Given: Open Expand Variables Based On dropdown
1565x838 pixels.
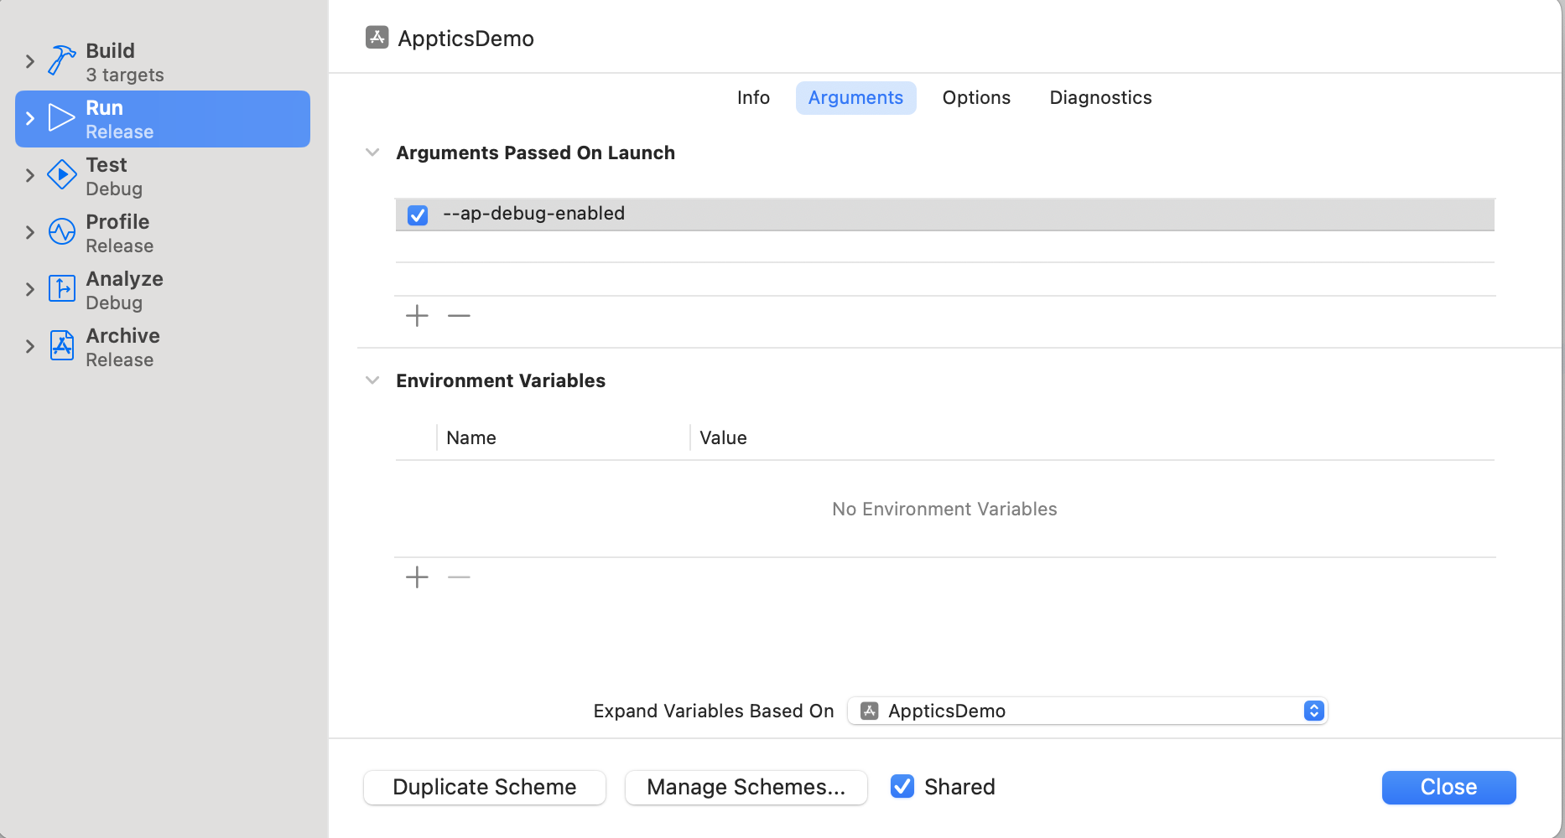Looking at the screenshot, I should click(x=1087, y=711).
